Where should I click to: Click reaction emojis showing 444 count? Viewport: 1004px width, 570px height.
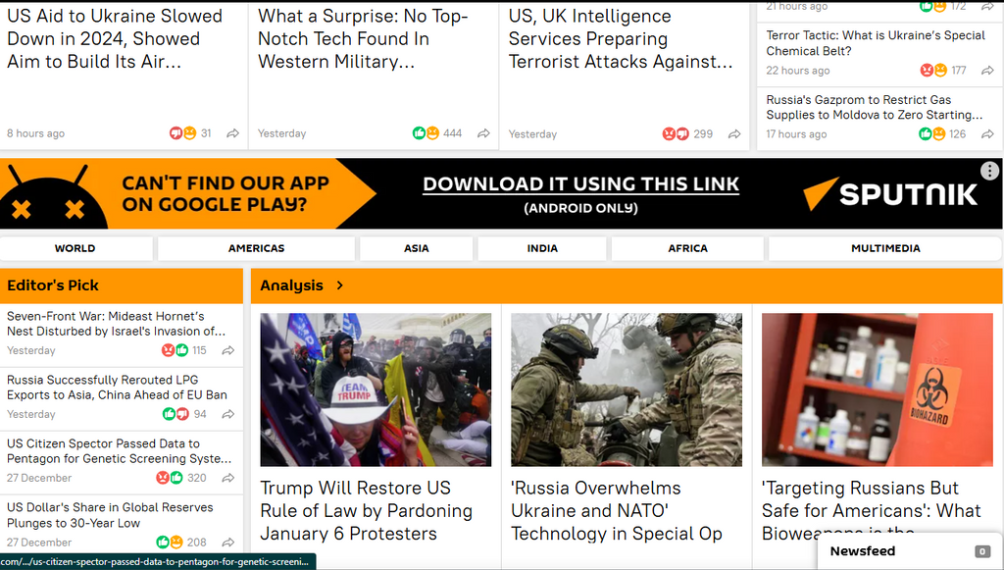click(426, 133)
